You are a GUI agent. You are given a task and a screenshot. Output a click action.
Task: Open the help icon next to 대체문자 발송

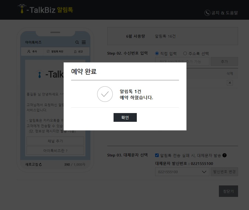(x=224, y=155)
